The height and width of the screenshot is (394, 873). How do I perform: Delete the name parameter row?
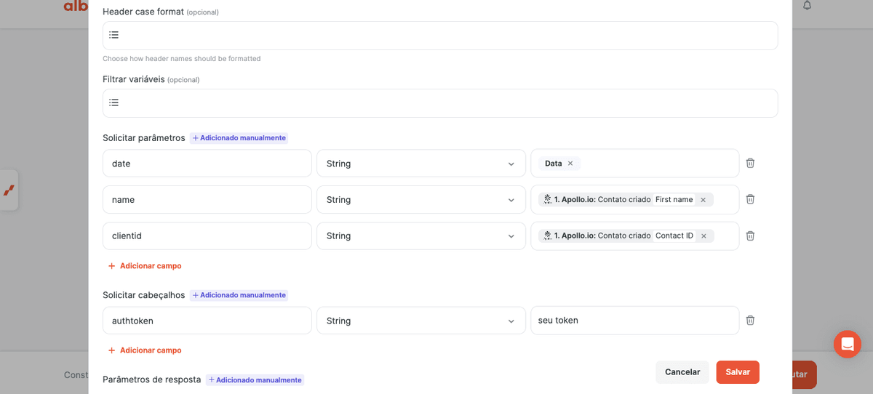(750, 199)
